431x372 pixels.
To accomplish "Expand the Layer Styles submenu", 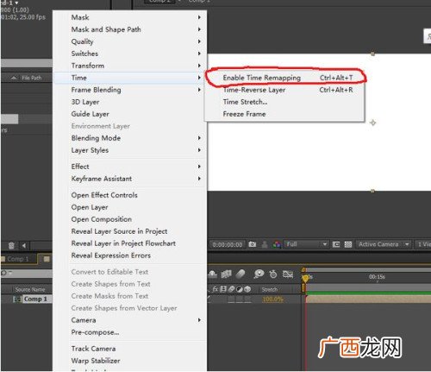I will [x=131, y=150].
